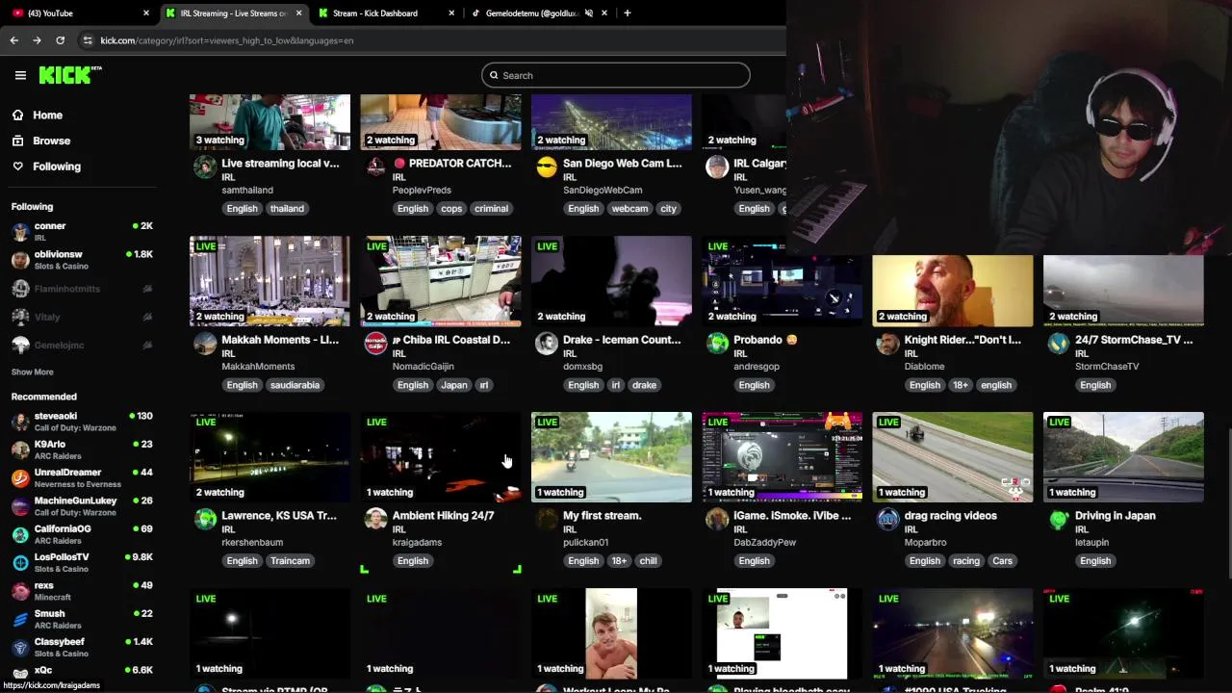This screenshot has height=693, width=1232.
Task: Click the webcam tag under SanDiegoWebCam
Action: pyautogui.click(x=629, y=209)
